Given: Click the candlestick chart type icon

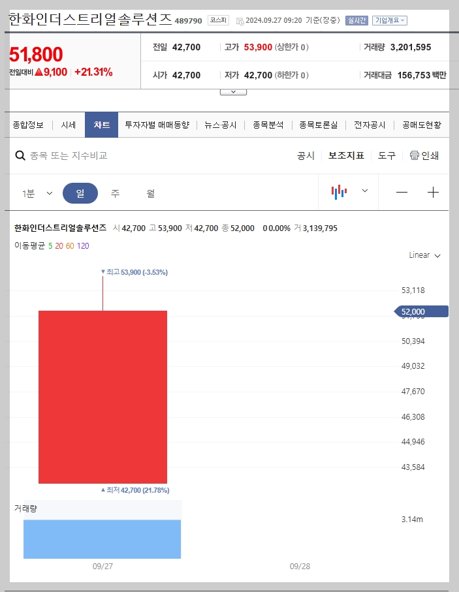Looking at the screenshot, I should coord(339,192).
